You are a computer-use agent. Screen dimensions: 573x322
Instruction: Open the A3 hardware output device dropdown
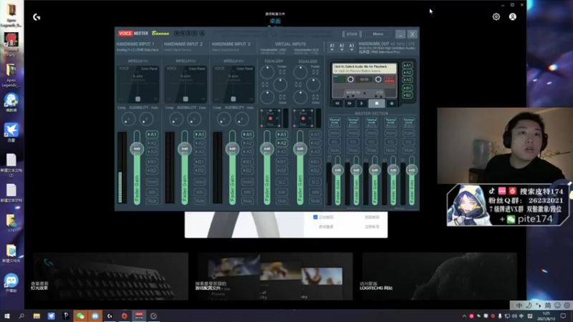click(x=352, y=47)
